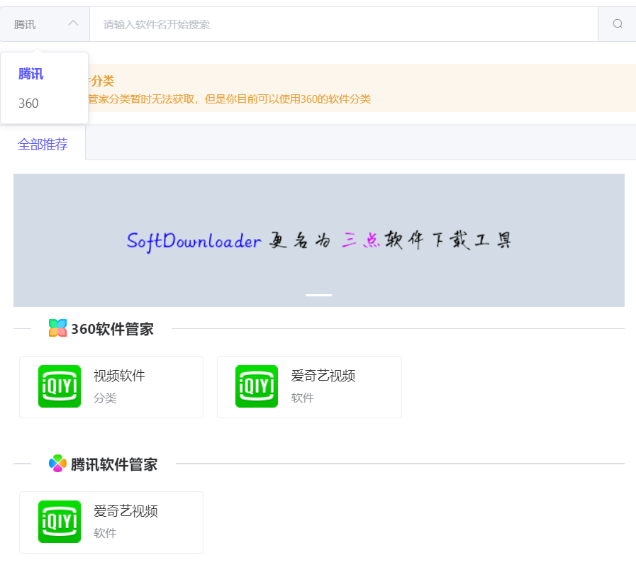
Task: Open the iQIYI icon on 视频软件 card
Action: tap(60, 386)
